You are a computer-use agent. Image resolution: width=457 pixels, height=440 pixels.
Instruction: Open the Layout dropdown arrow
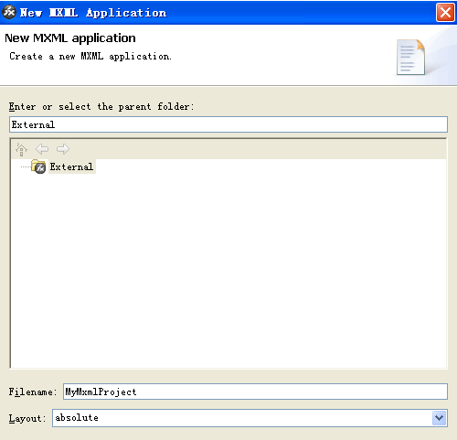click(x=439, y=418)
